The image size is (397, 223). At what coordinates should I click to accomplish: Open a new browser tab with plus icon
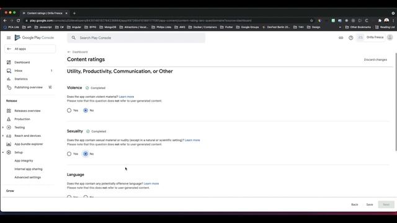[74, 13]
